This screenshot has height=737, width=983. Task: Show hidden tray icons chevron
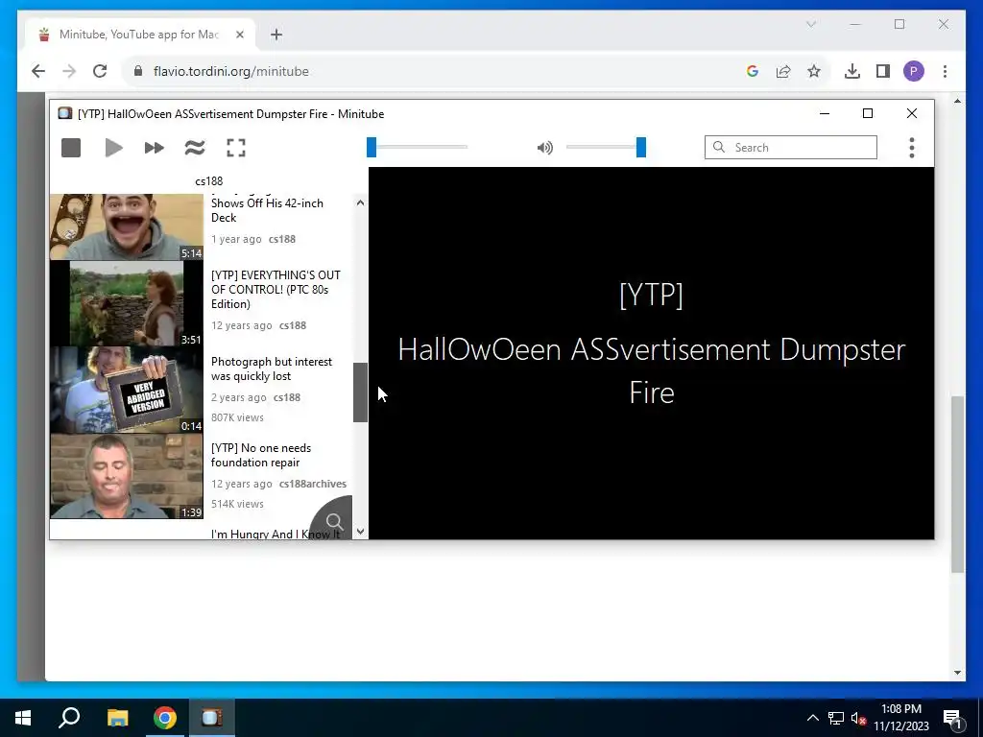812,718
